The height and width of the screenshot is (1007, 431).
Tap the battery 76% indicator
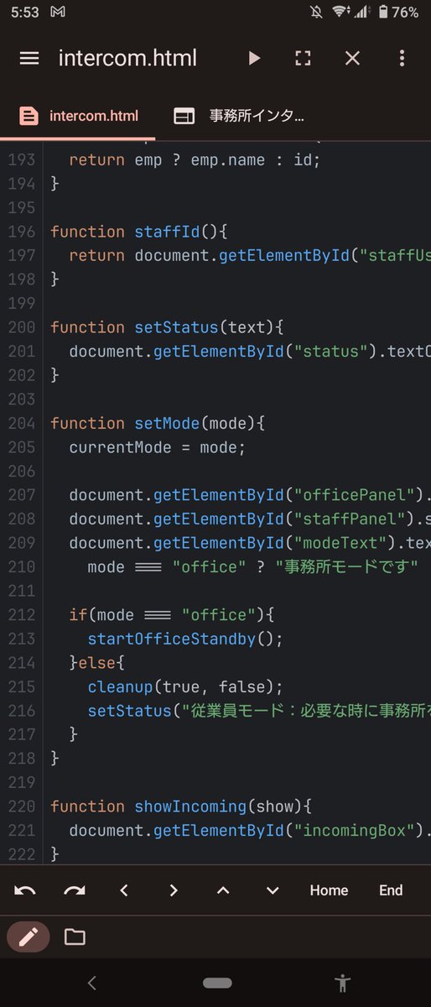click(399, 12)
